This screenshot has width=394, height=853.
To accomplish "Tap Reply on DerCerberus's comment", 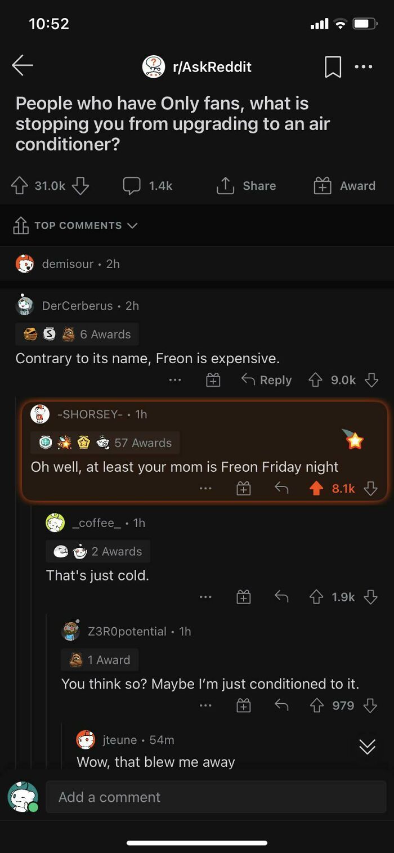I will pyautogui.click(x=265, y=379).
